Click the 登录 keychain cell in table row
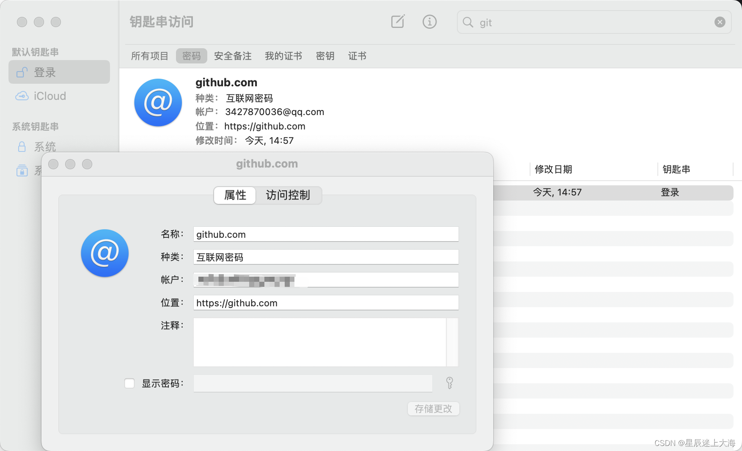Screen dimensions: 742x451 pyautogui.click(x=670, y=192)
